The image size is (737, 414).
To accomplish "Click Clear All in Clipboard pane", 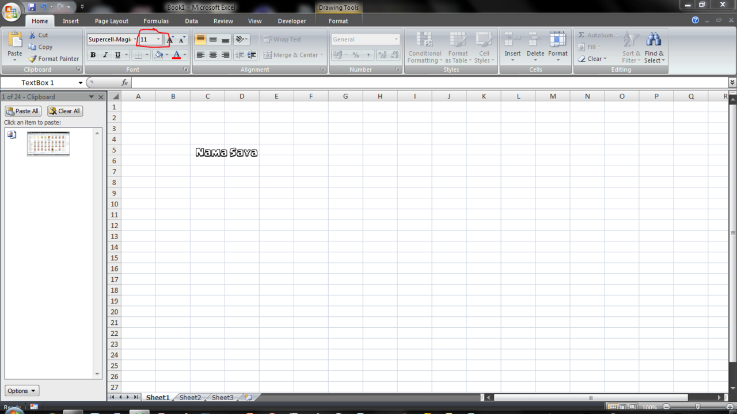I will tap(65, 111).
